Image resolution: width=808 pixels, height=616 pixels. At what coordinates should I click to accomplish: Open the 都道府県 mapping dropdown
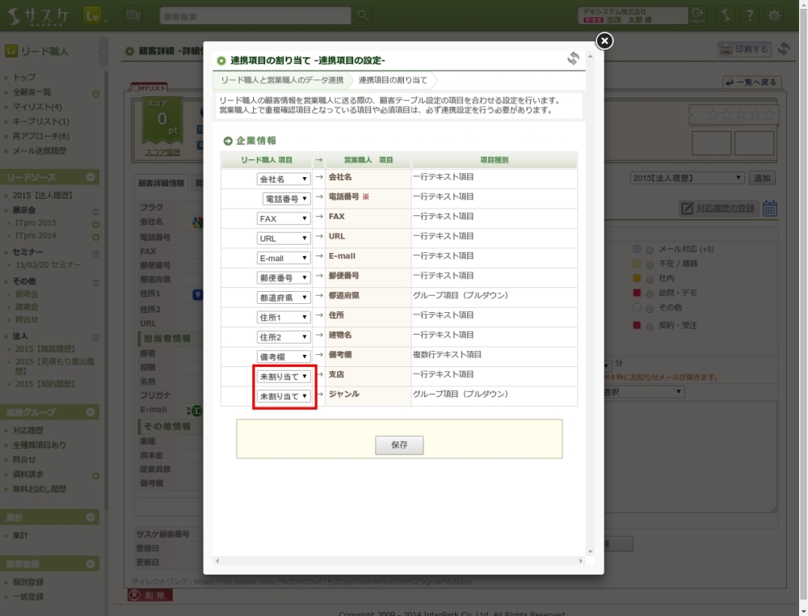284,297
